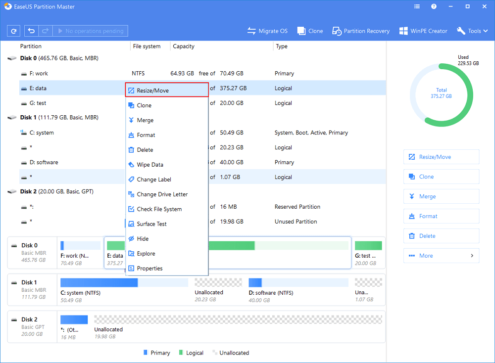
Task: Click the Delete trash icon in the right panel
Action: coord(412,236)
